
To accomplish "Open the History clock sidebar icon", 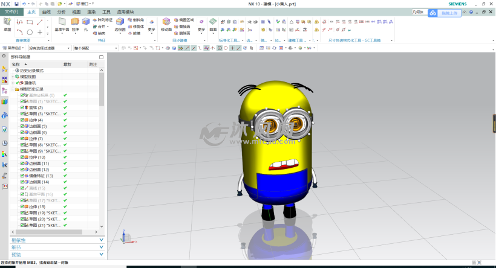I will [x=4, y=143].
